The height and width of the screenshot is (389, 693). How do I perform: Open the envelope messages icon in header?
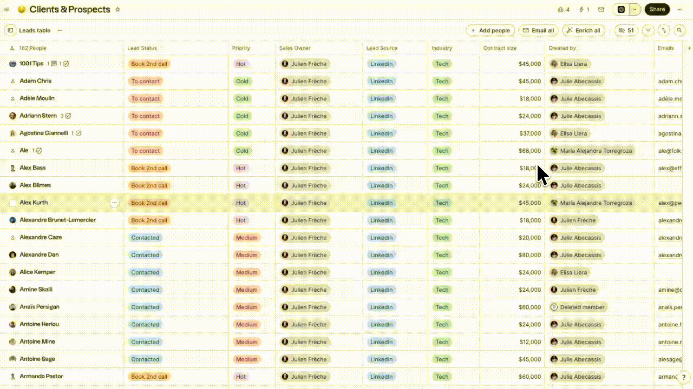[601, 9]
